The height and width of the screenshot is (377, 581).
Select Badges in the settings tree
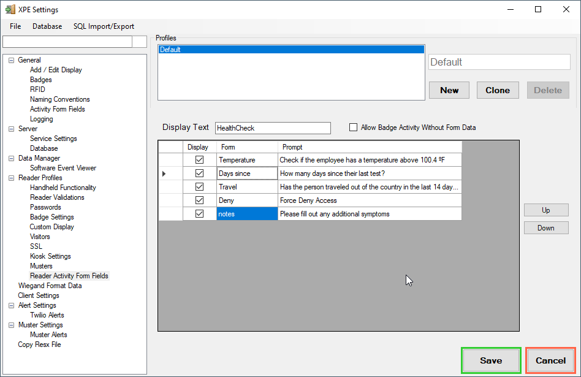41,80
